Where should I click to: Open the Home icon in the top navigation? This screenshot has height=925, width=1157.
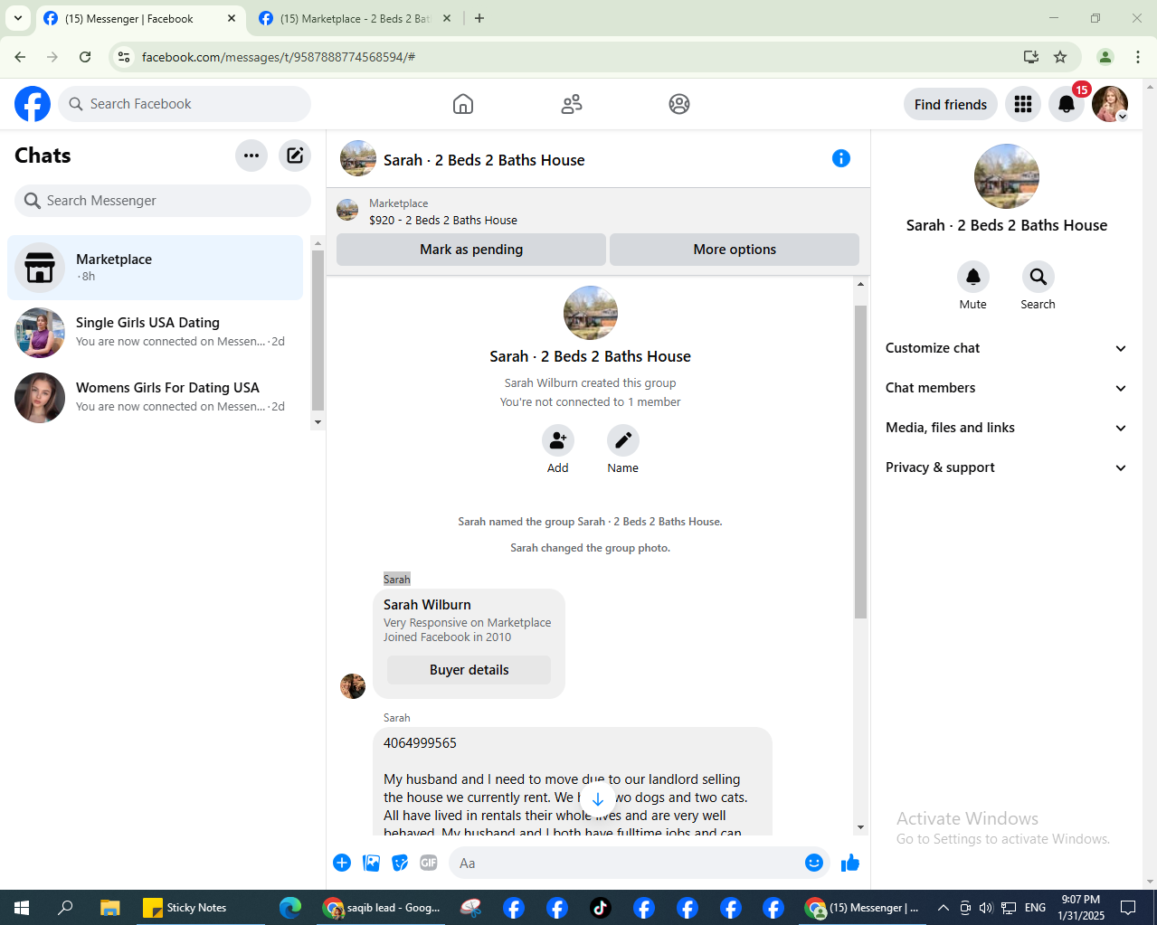tap(463, 104)
